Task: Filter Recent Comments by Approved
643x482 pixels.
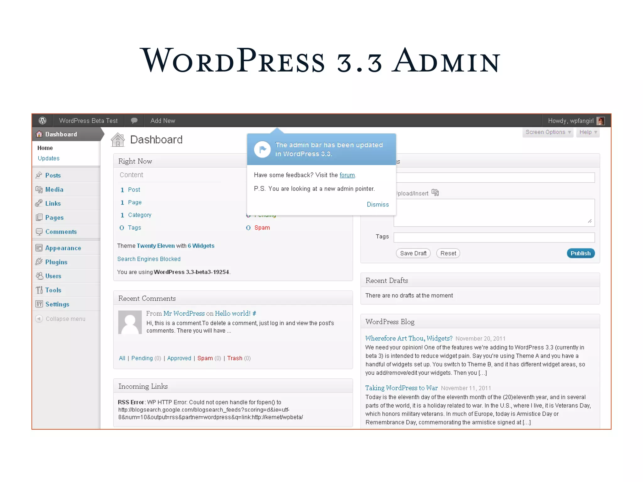Action: [179, 358]
